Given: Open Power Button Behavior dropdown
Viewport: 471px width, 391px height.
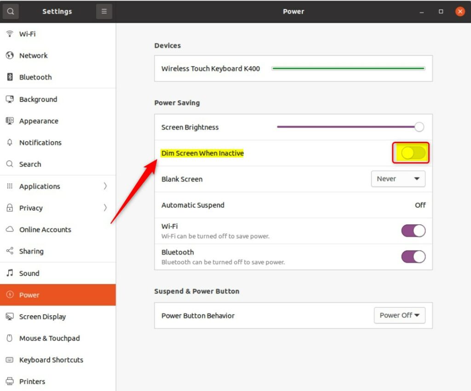Looking at the screenshot, I should click(x=399, y=315).
